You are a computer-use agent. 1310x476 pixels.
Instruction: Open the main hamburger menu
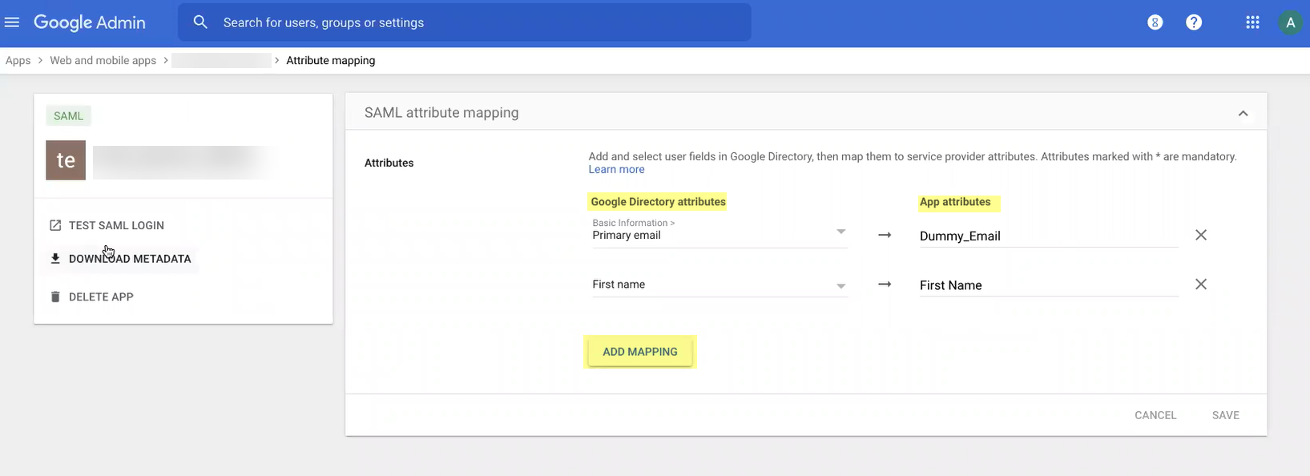coord(12,22)
